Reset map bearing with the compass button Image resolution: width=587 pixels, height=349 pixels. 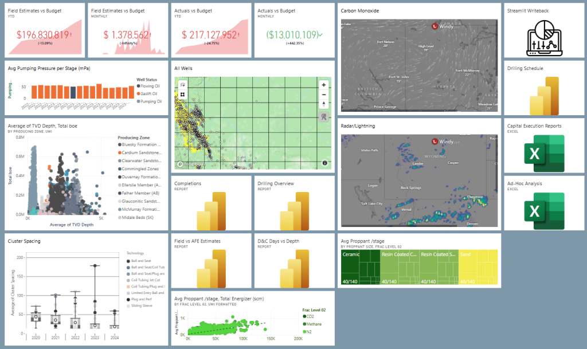tap(324, 104)
